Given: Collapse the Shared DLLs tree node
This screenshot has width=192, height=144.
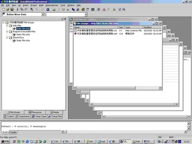Looking at the screenshot, I should (x=7, y=37).
